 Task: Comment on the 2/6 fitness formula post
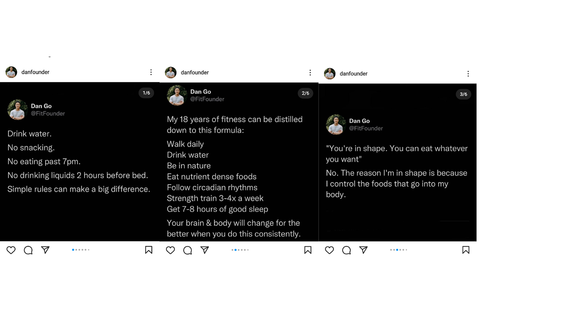point(188,250)
